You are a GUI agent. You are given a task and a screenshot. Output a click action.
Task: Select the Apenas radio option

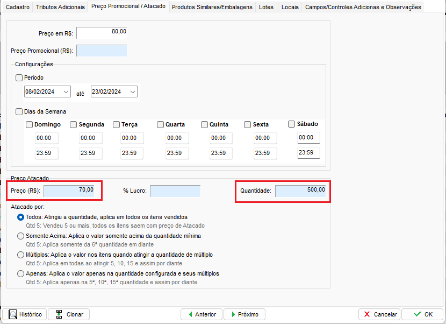(x=21, y=273)
